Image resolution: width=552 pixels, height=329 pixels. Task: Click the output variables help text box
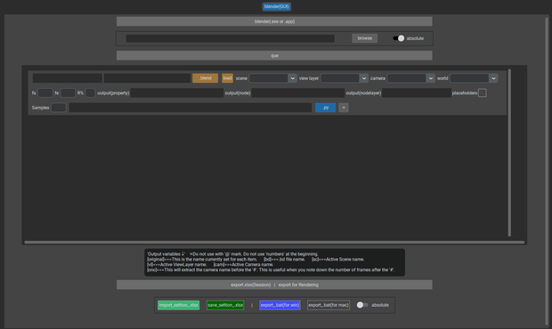point(274,262)
